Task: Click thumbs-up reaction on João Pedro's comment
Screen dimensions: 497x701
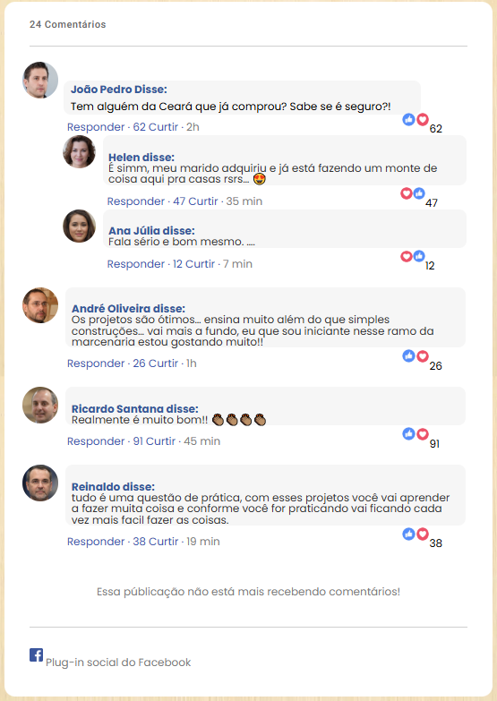Action: 409,119
